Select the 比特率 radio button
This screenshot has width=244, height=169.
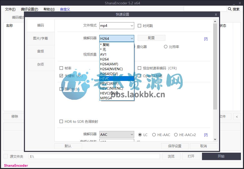[166, 47]
